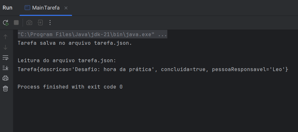
Task: Click the arrow-into-box icon beside the camera
Action: coord(40,23)
